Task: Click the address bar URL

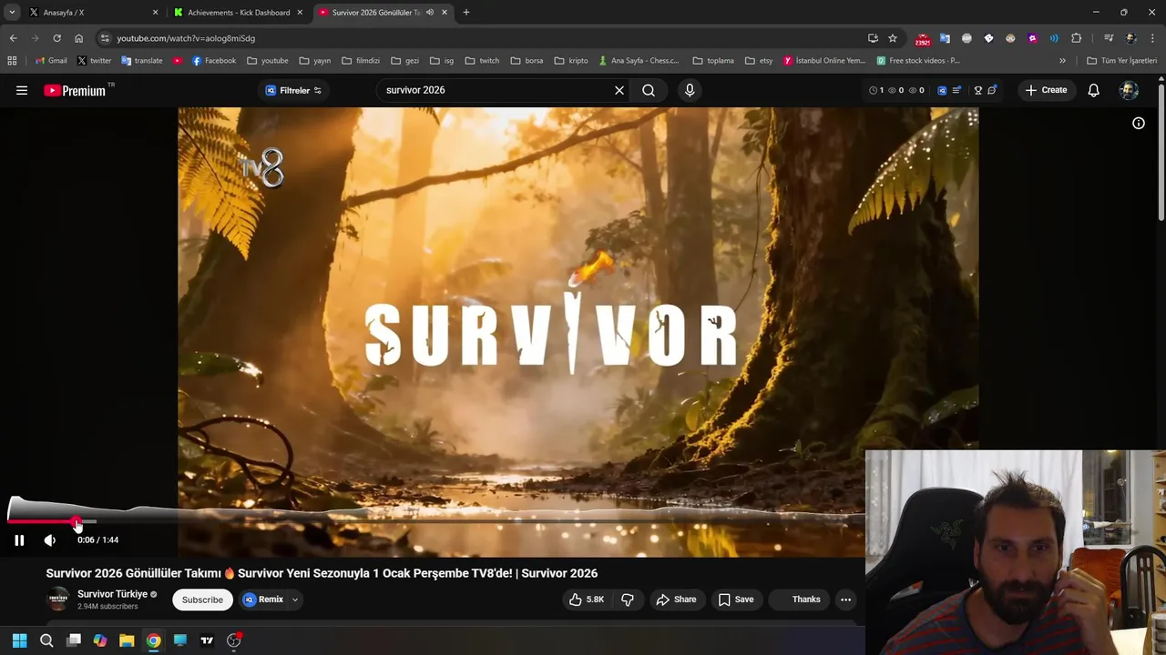Action: 186,38
